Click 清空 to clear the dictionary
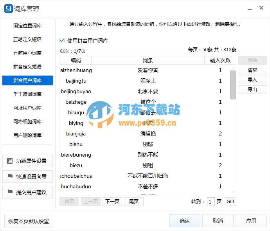The height and width of the screenshot is (231, 270). click(252, 70)
